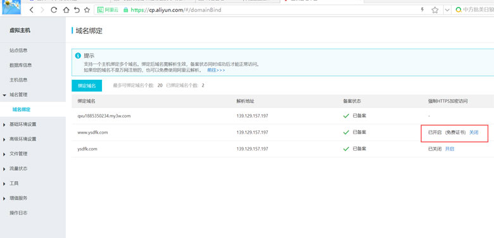Follow the 前往>>> link in tip box
This screenshot has height=238, width=494.
point(216,70)
